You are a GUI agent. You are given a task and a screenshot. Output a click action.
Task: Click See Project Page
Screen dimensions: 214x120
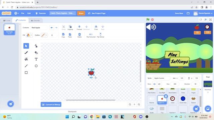click(x=97, y=13)
